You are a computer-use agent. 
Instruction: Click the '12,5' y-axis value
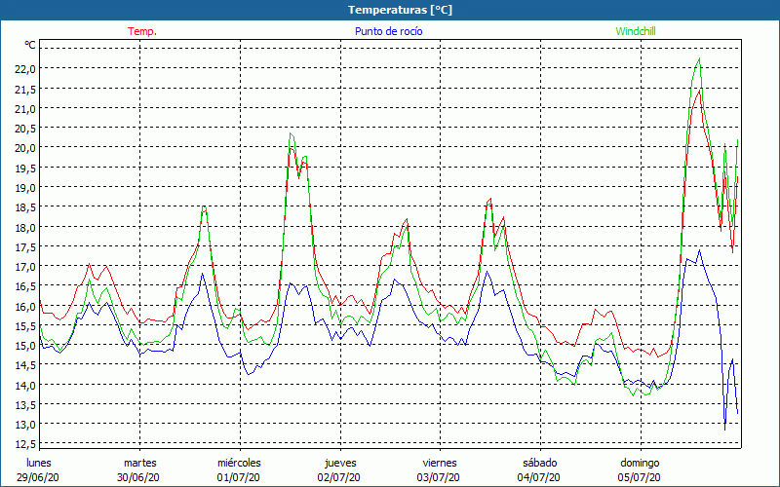click(x=25, y=444)
